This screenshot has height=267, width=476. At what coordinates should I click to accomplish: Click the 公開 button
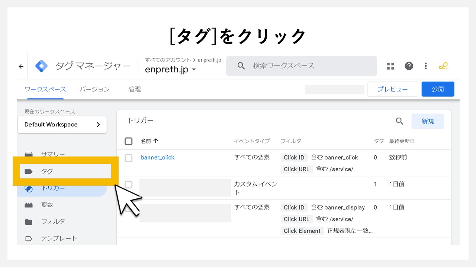438,89
